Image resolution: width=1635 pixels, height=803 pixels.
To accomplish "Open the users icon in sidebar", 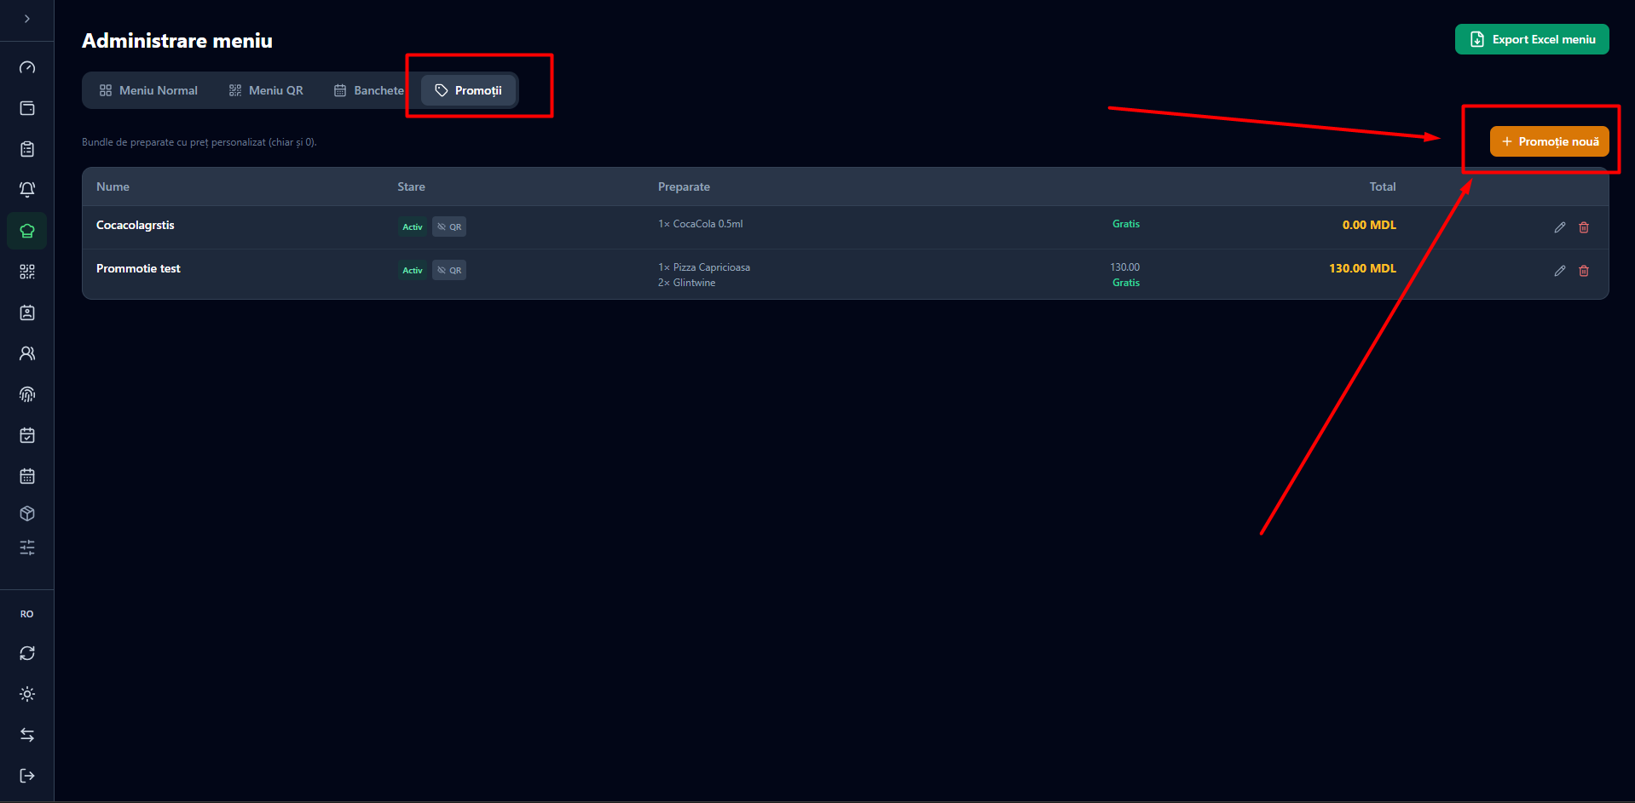I will point(27,353).
